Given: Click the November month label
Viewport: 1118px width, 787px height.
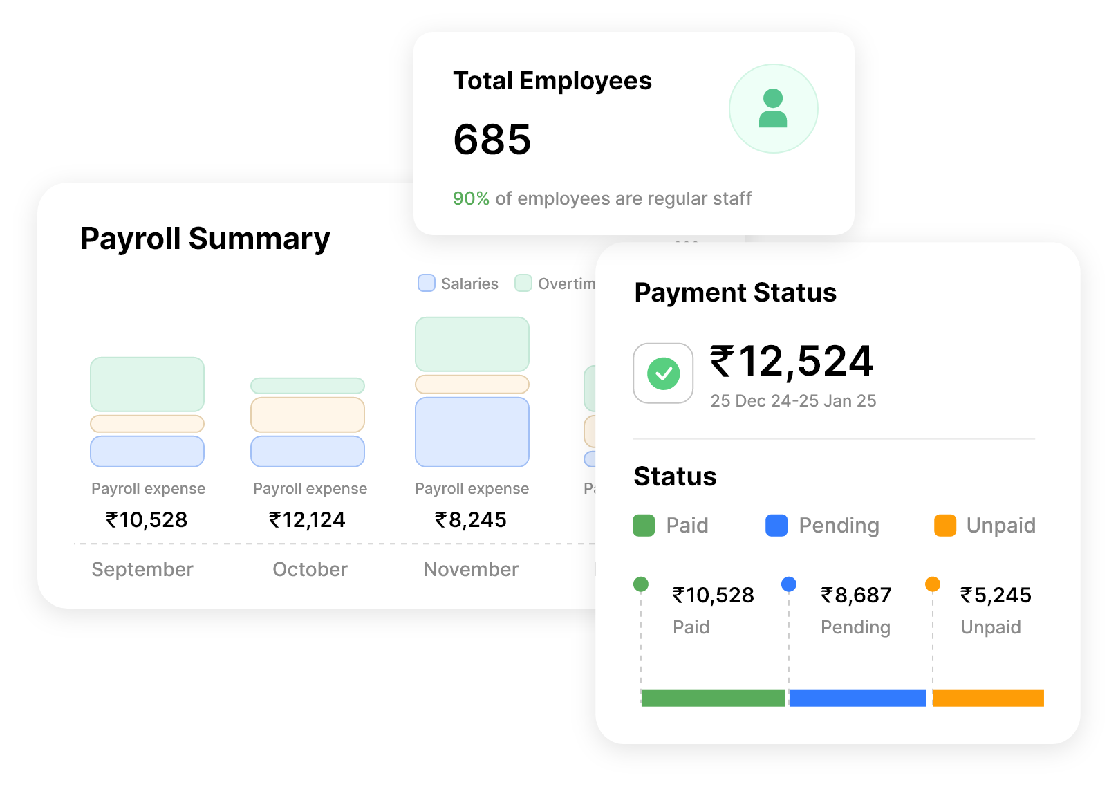Looking at the screenshot, I should click(471, 569).
